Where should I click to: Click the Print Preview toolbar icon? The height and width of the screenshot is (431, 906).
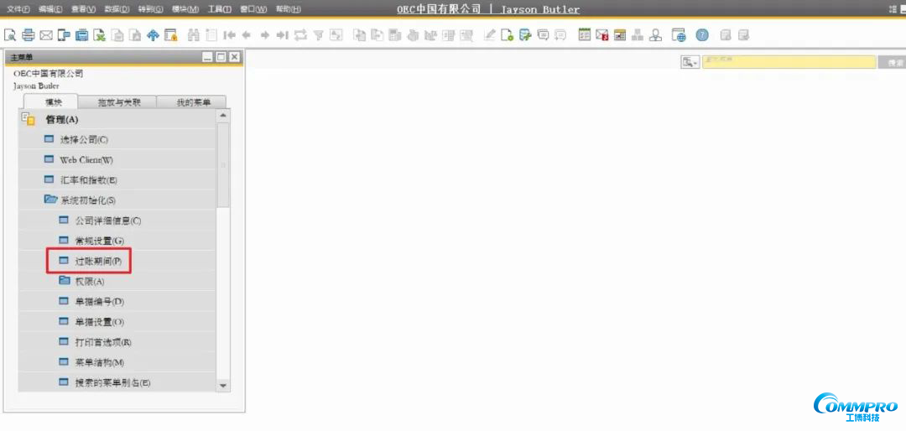10,35
